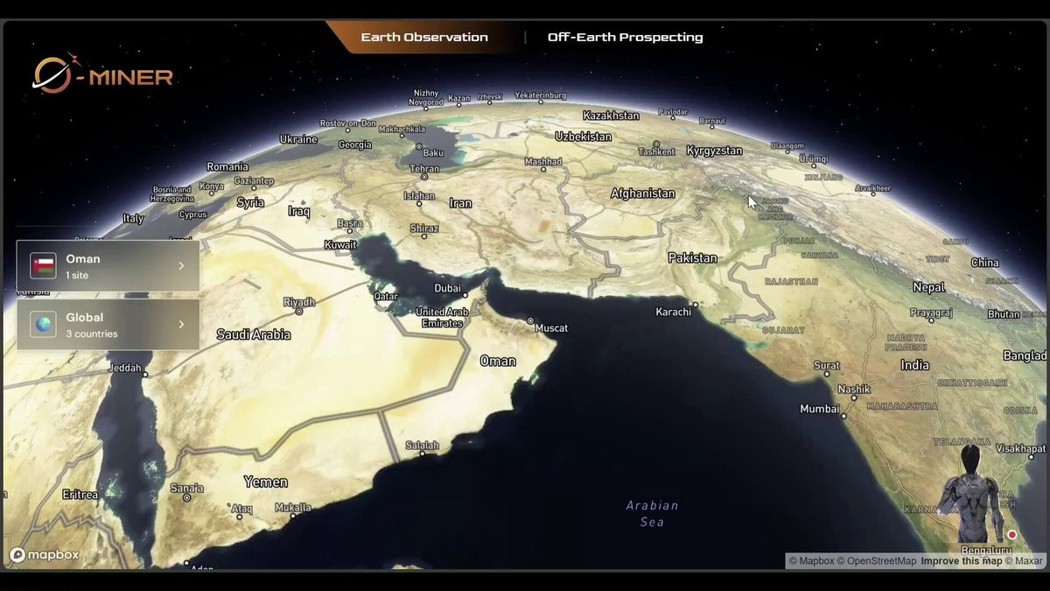Viewport: 1050px width, 591px height.
Task: Click the Eritrea country label
Action: coord(80,495)
